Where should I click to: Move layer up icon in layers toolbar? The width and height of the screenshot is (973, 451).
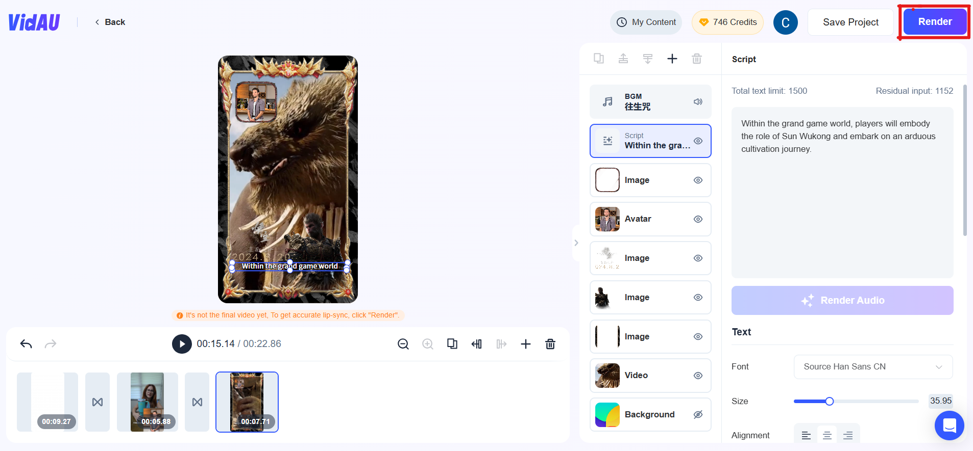623,59
